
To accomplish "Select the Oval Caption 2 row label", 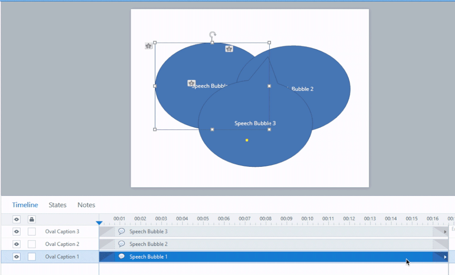I will [x=62, y=244].
